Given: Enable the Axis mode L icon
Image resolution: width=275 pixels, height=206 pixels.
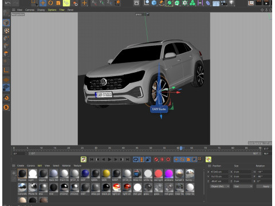Looking at the screenshot, I should pos(6,70).
